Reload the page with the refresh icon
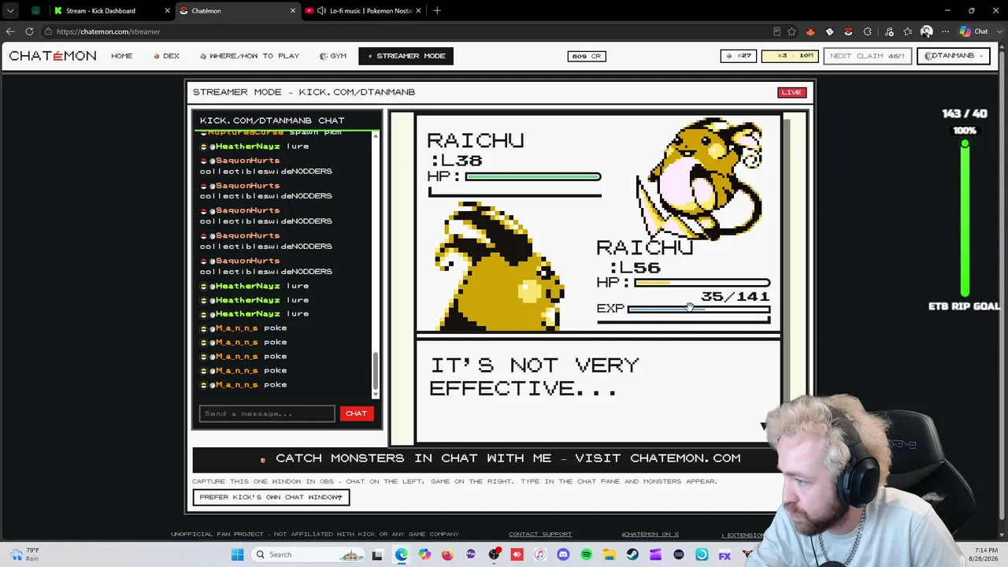The image size is (1008, 567). point(29,31)
